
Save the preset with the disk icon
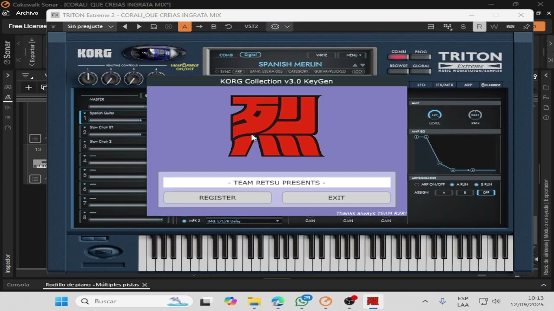(154, 26)
